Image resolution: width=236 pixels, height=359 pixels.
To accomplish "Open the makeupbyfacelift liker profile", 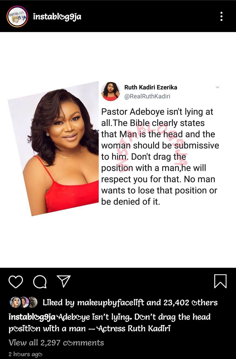I will point(110,303).
